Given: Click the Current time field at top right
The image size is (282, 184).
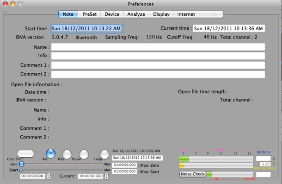Looking at the screenshot, I should (229, 28).
